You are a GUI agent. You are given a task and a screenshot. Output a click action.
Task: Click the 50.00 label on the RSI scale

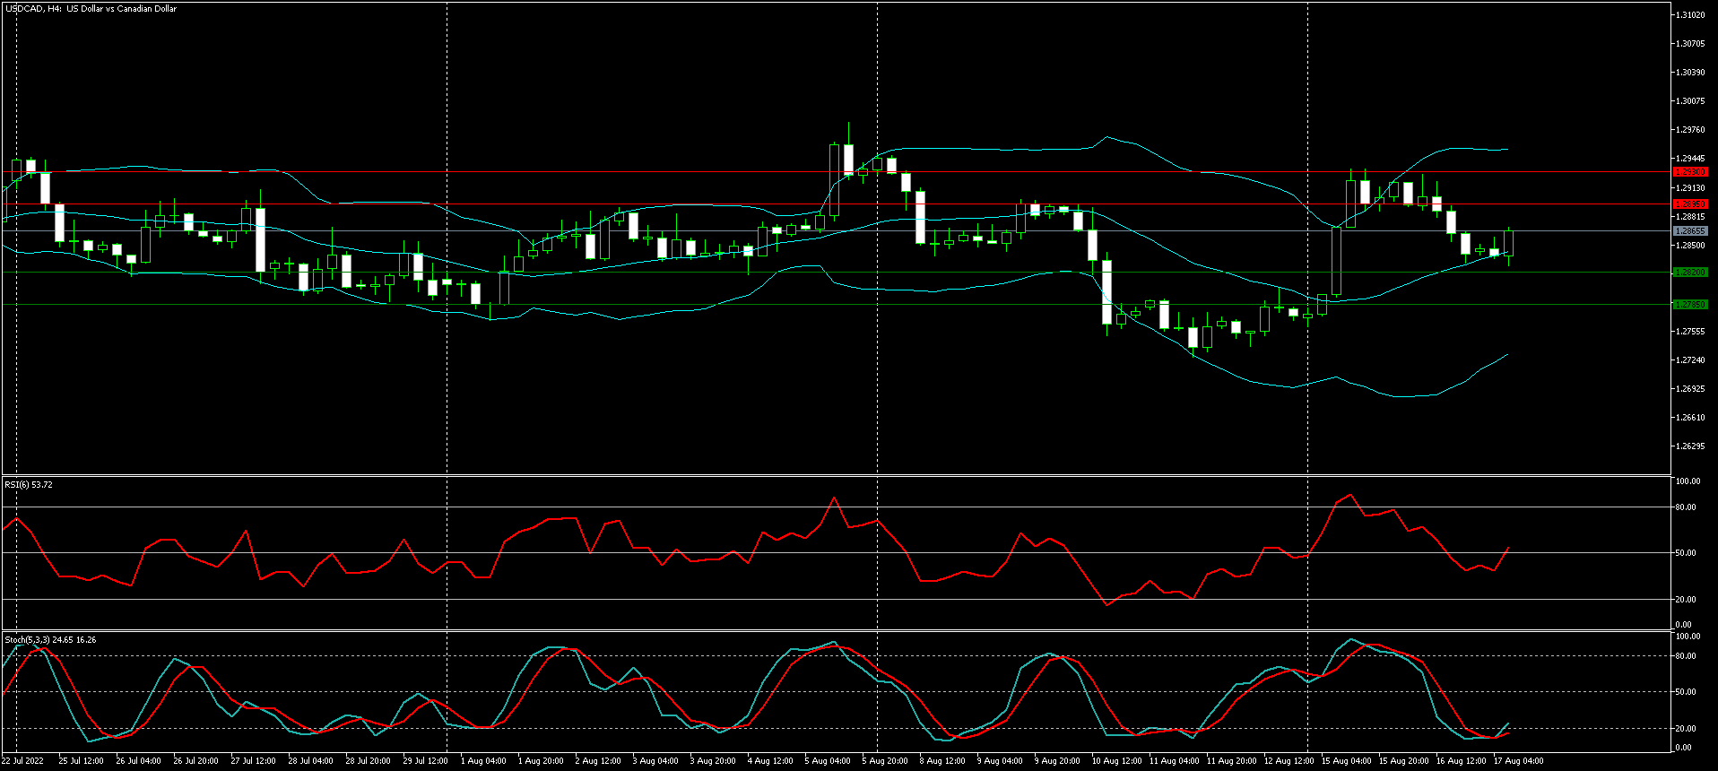[x=1686, y=553]
